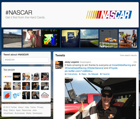
Task: Open the NASCAR logo avatar in Top people
Action: (7, 76)
